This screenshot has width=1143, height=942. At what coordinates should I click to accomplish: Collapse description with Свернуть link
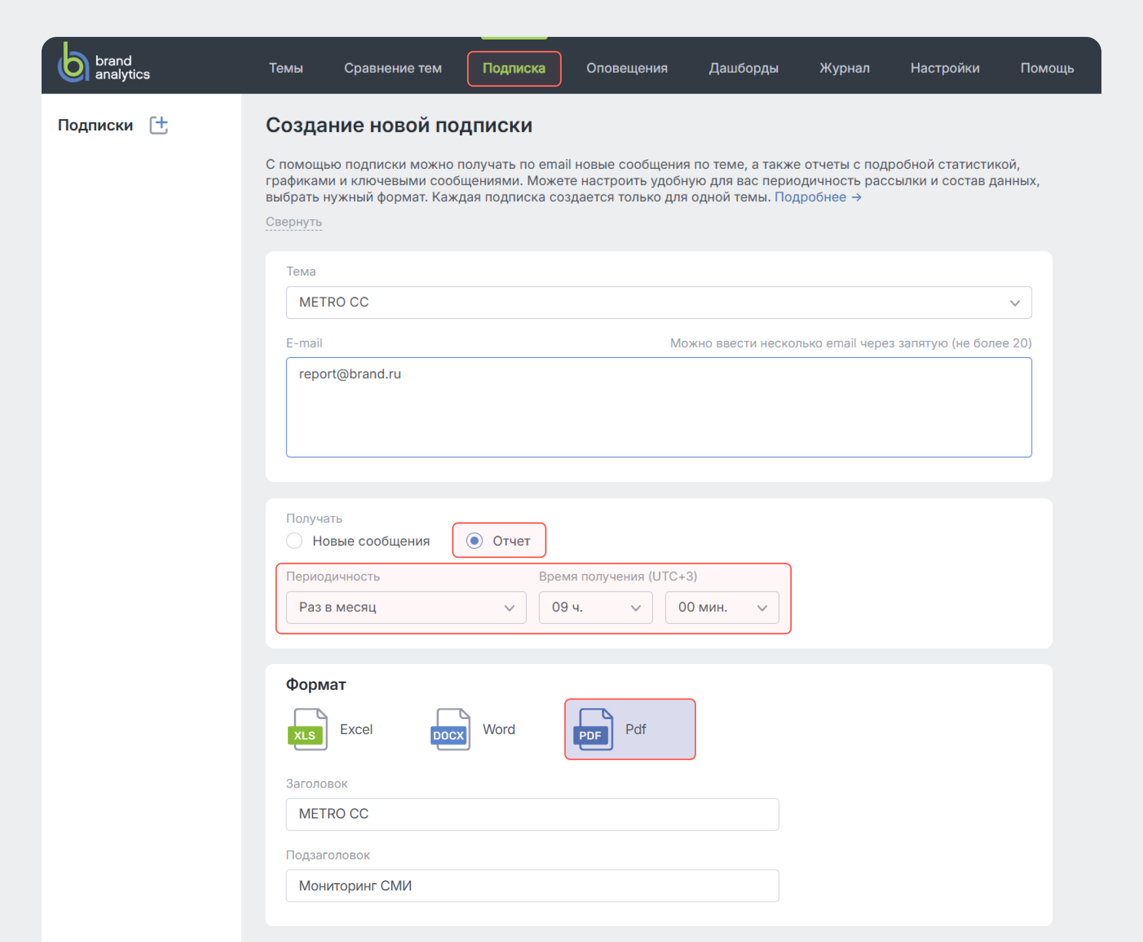tap(294, 222)
